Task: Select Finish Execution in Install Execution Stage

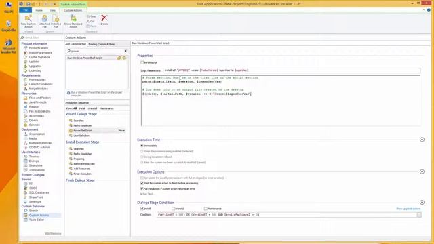Action: 82,174
